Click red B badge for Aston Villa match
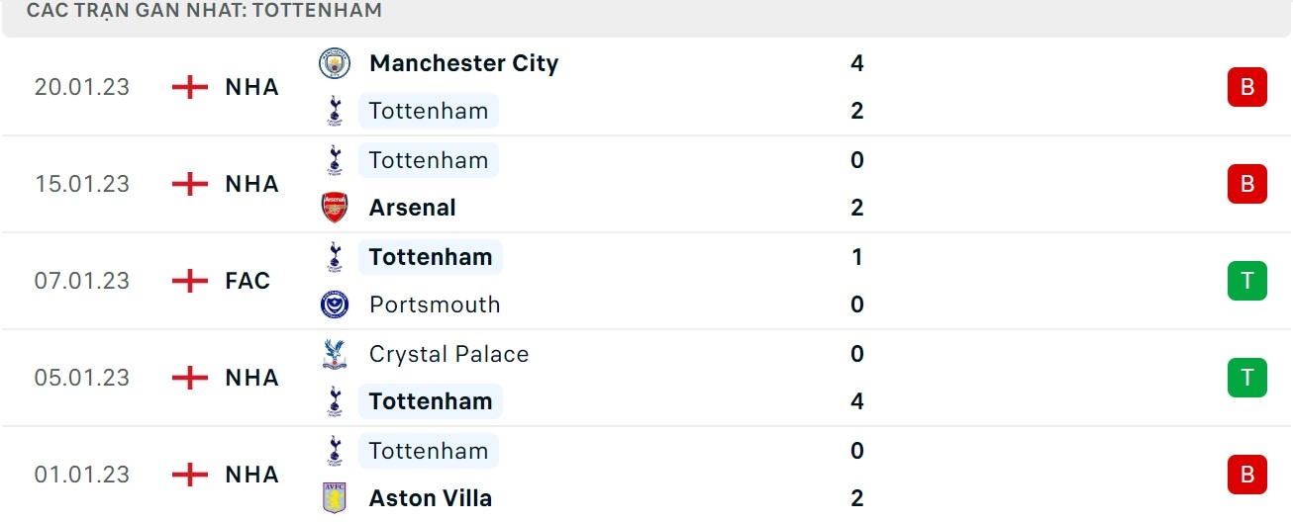 tap(1246, 475)
